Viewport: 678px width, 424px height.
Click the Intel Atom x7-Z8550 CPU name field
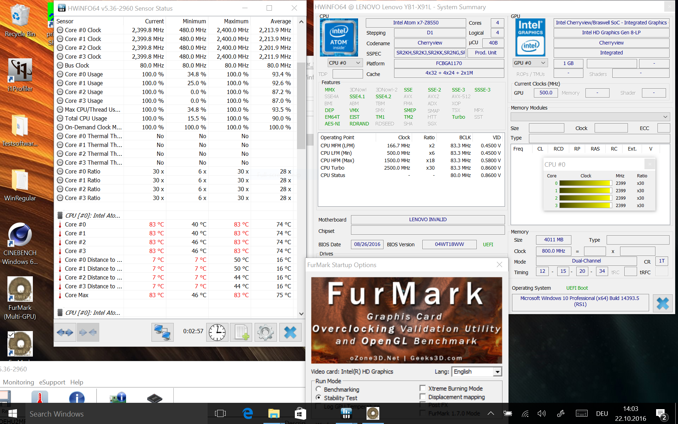(416, 23)
